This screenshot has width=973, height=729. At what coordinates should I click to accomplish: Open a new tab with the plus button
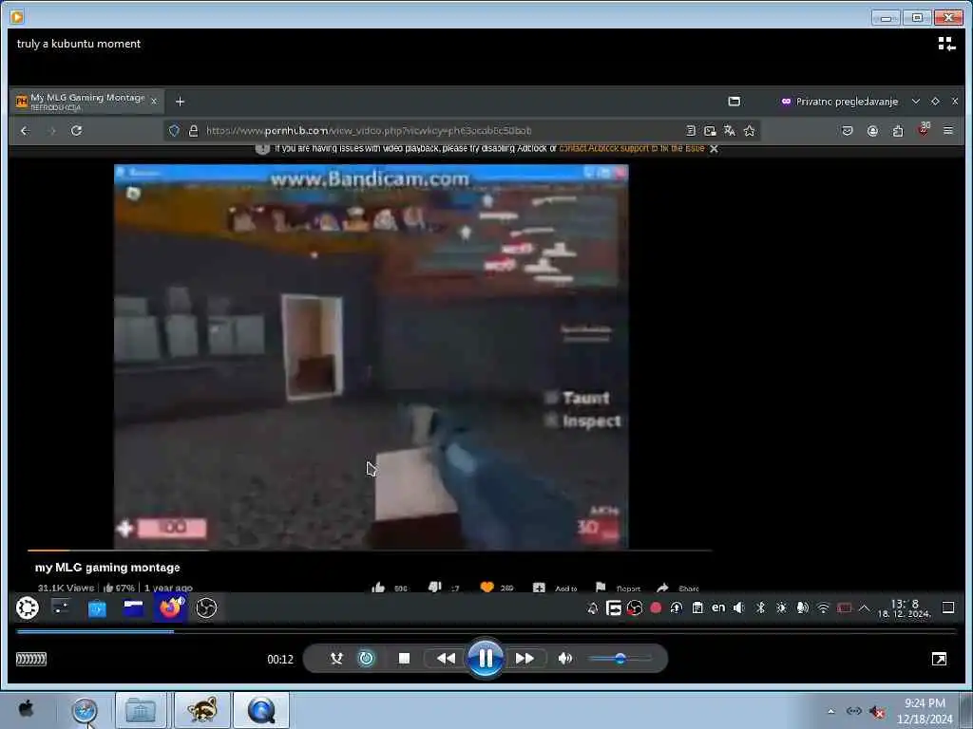point(180,102)
